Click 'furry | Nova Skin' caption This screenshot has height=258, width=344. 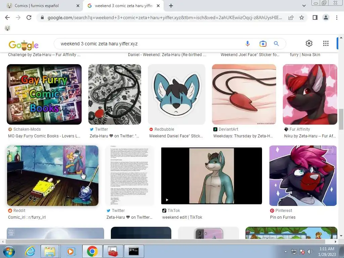pos(305,55)
